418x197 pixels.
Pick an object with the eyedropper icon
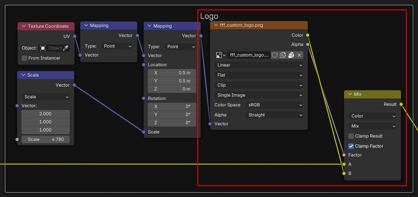click(65, 48)
